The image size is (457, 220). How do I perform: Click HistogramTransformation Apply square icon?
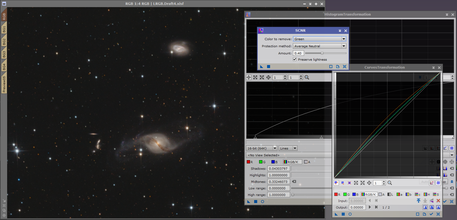256,201
